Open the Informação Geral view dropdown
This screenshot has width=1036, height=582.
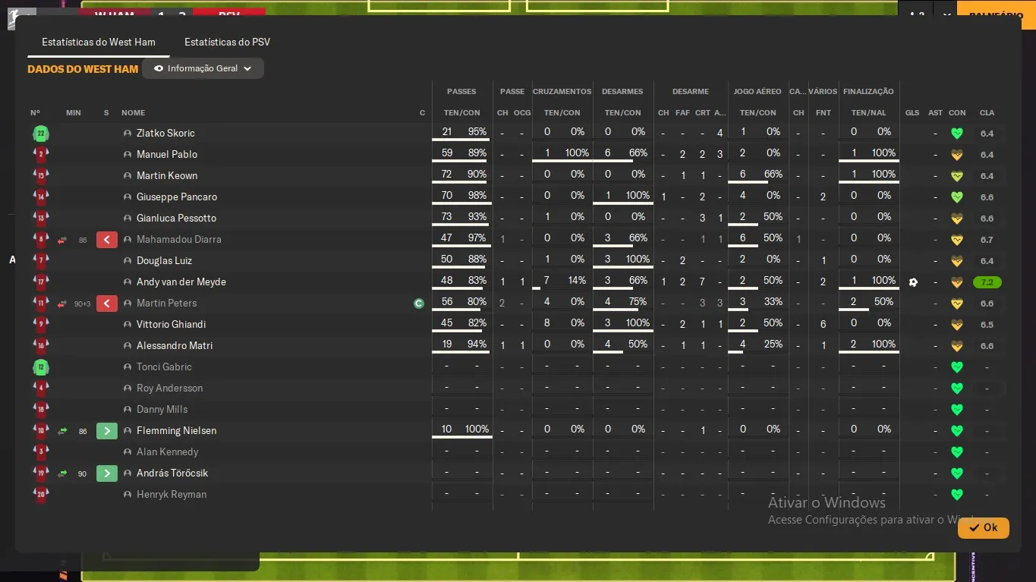(x=203, y=68)
